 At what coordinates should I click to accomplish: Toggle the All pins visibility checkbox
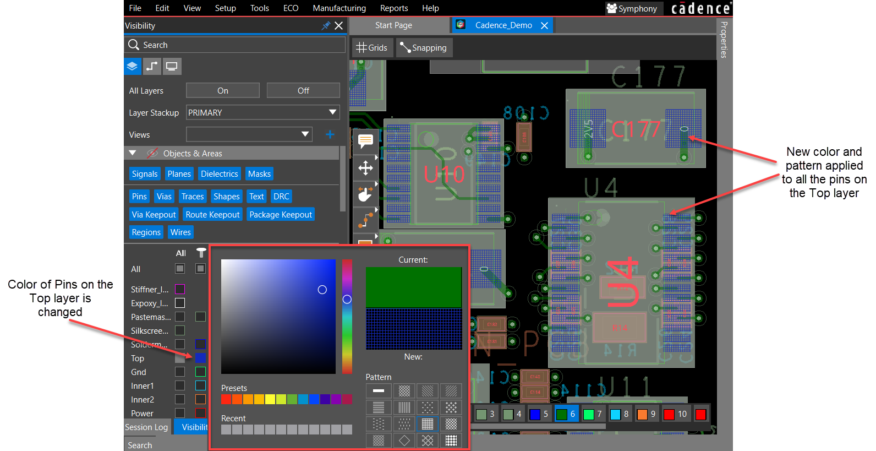point(200,269)
